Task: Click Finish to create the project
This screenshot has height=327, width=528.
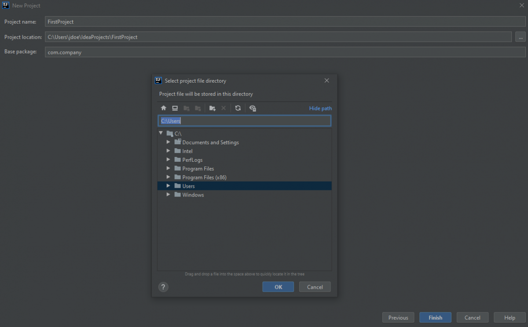Action: pos(435,317)
